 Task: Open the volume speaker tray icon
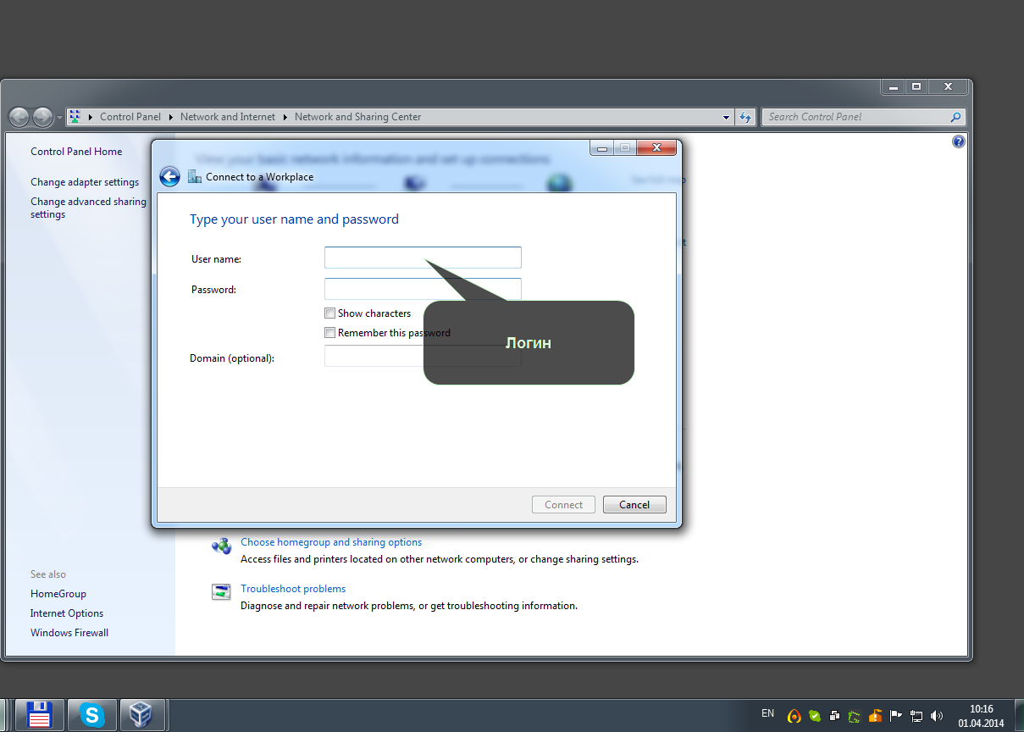tap(937, 716)
